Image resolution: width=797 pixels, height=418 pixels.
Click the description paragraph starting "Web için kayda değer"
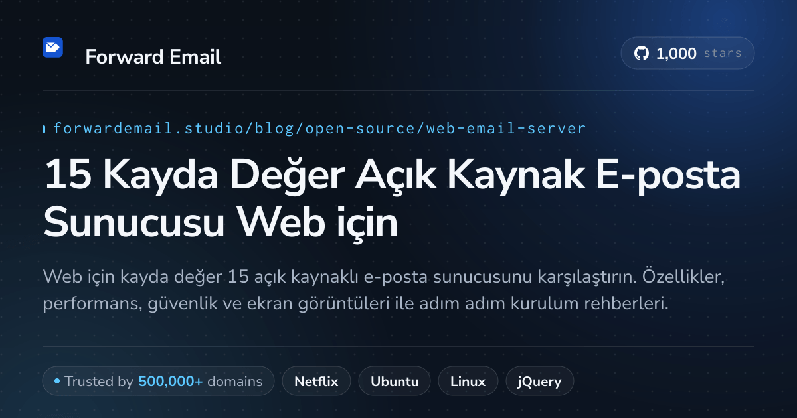(383, 290)
